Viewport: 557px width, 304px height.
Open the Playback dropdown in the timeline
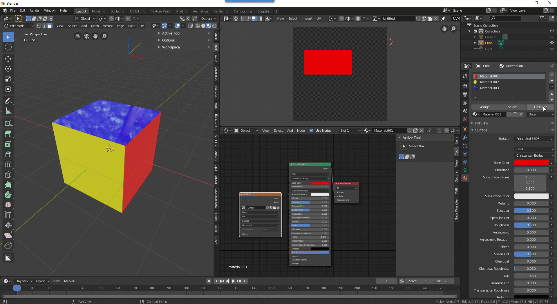pos(23,281)
